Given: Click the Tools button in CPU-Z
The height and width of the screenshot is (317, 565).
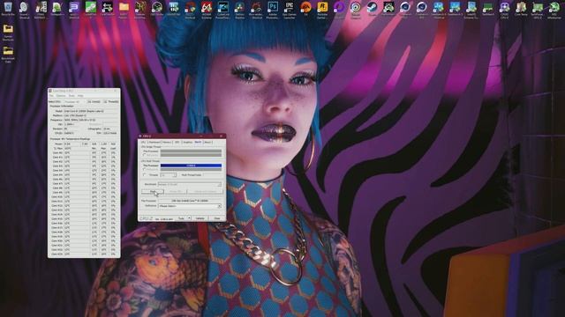Looking at the screenshot, I should click(182, 218).
